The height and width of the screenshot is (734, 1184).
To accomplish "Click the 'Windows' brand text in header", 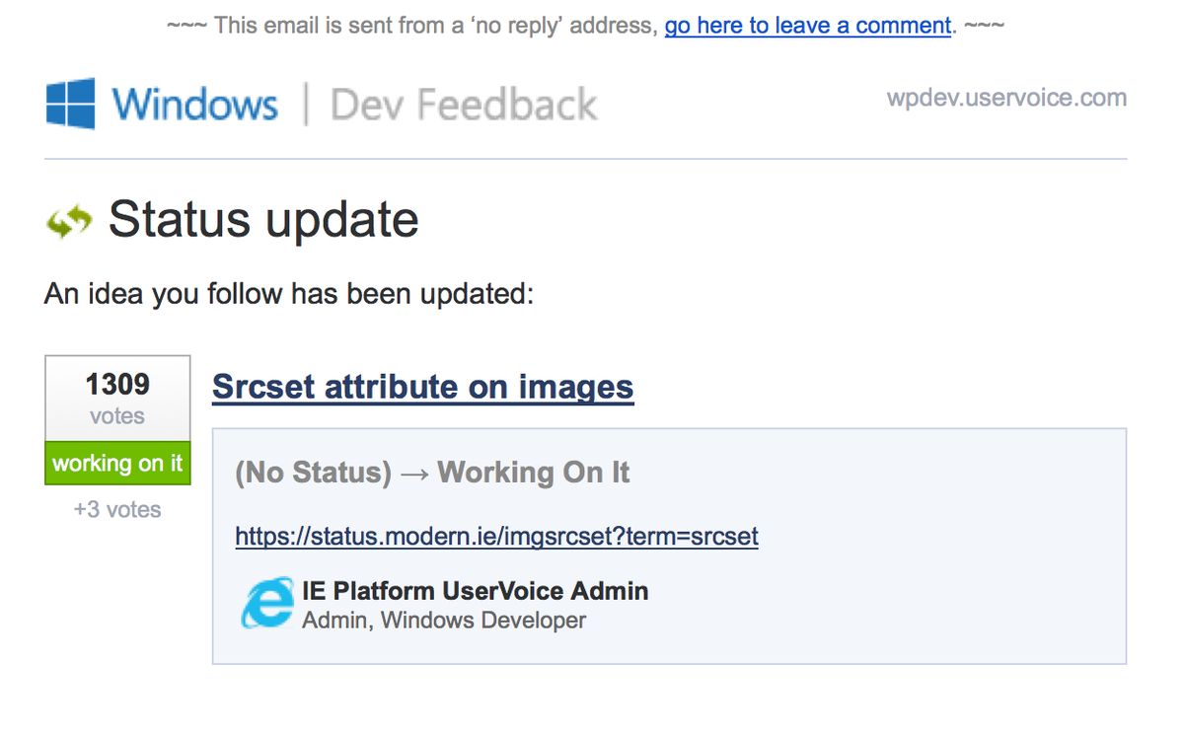I will (194, 105).
